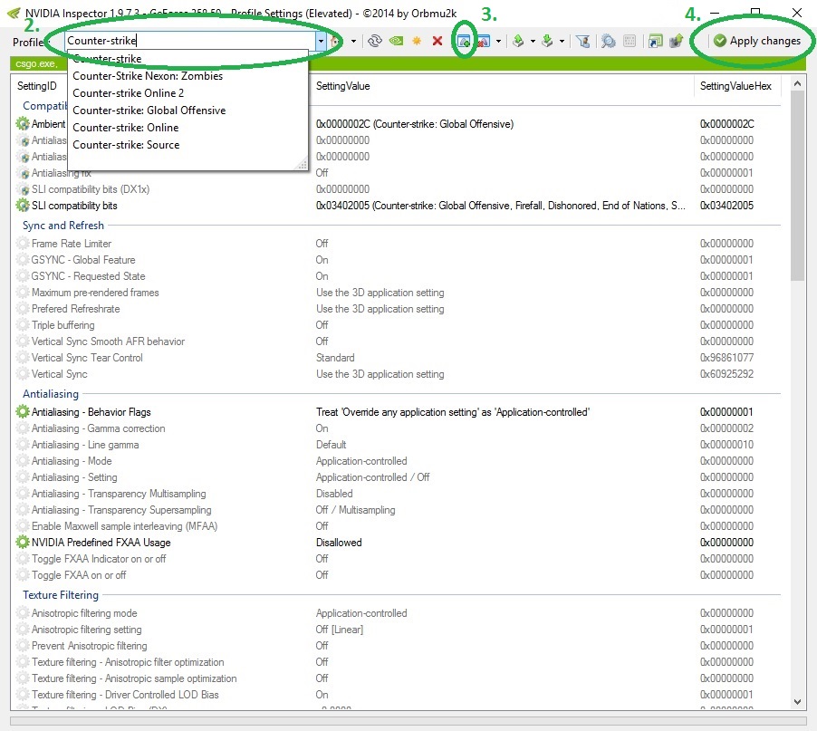Click the Apply changes button

tap(756, 41)
